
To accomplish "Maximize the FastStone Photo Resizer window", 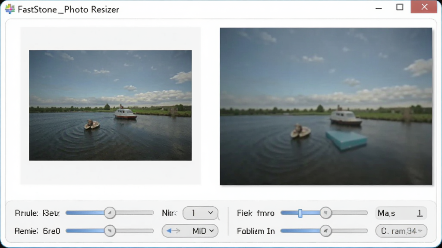I will 400,7.
